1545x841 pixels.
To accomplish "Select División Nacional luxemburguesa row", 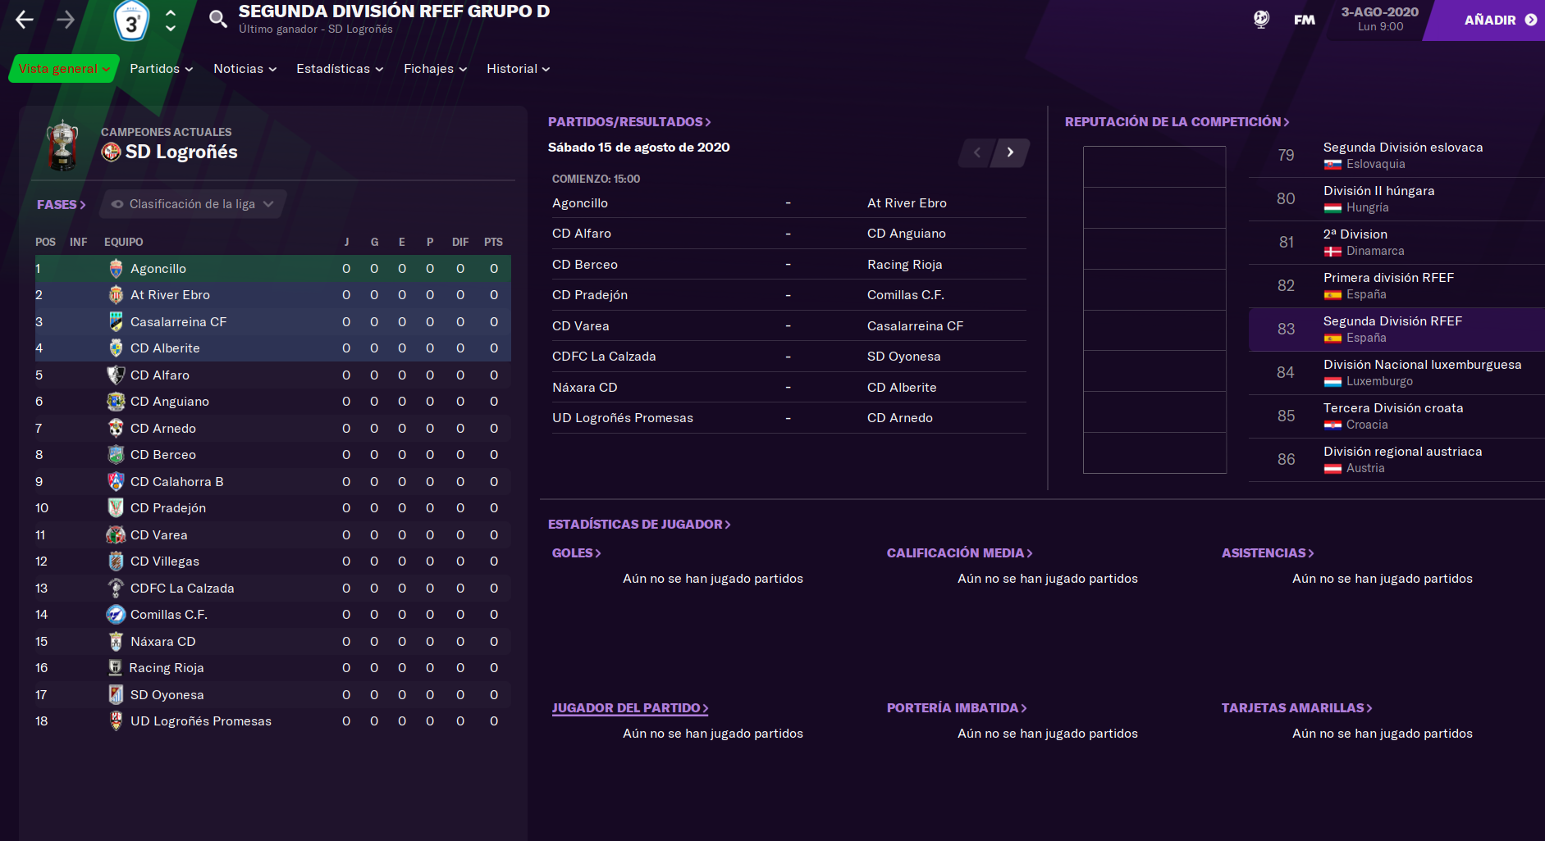I will (1396, 373).
